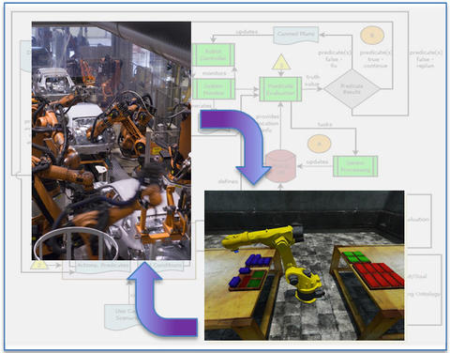
Task: Open the yellow robot arm simulation image
Action: tap(305, 266)
